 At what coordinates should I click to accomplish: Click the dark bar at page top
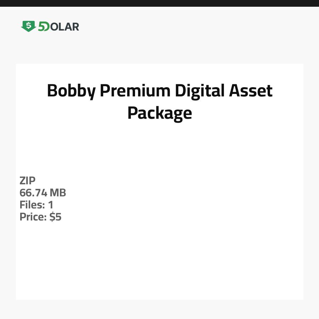click(x=159, y=3)
